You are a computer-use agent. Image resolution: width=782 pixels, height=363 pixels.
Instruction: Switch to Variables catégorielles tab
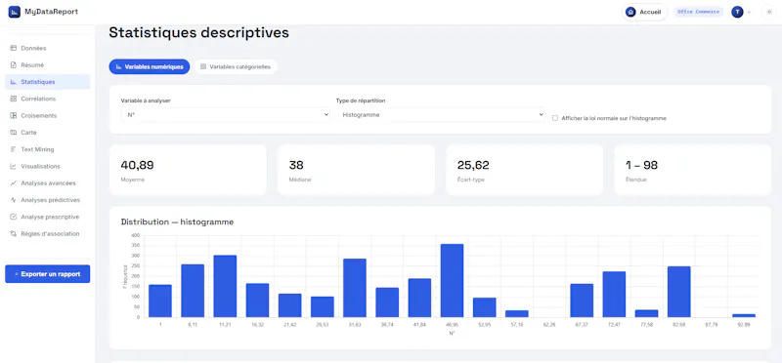pyautogui.click(x=236, y=66)
